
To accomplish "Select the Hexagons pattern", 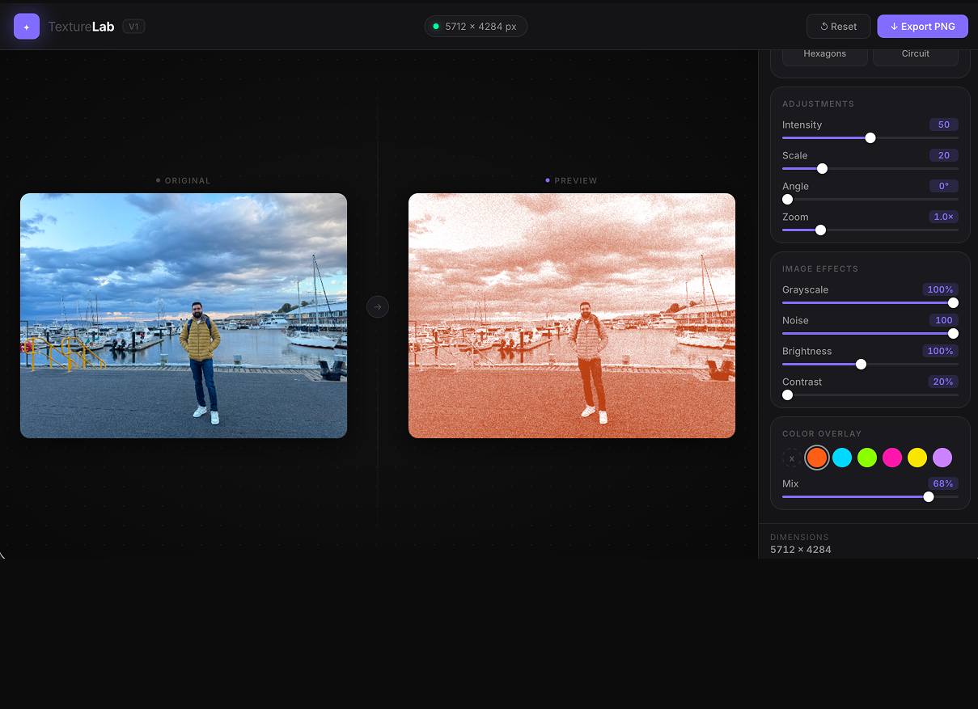I will point(824,54).
